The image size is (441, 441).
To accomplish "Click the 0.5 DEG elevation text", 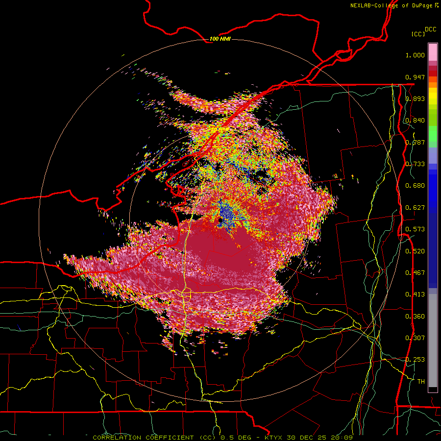I will 237,438.
